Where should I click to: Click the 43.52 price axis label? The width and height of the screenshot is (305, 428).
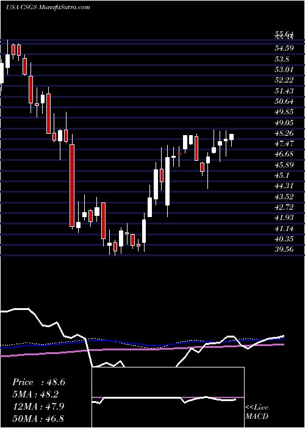click(x=284, y=197)
